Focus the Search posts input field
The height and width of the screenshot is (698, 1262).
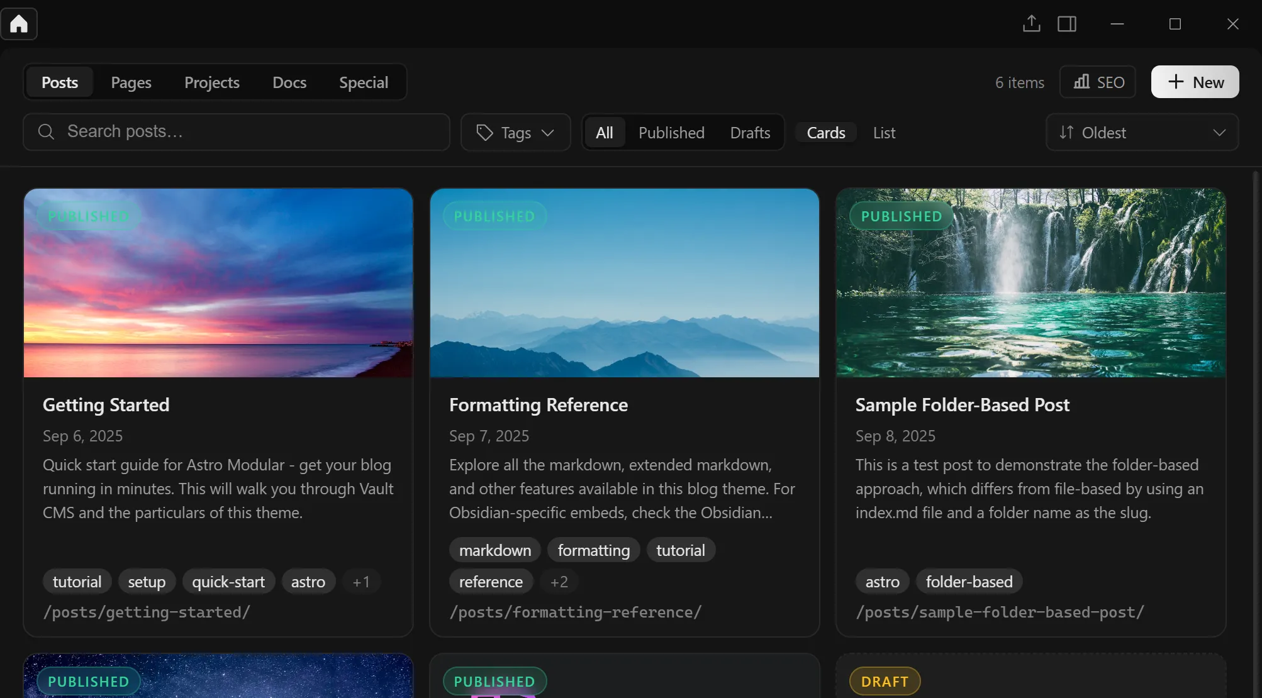pyautogui.click(x=237, y=132)
